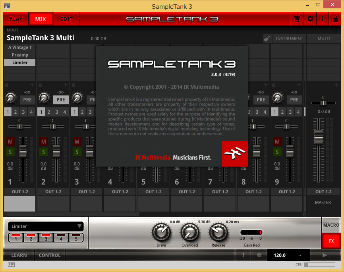
Task: Click the exclamation panic icon
Action: [243, 255]
